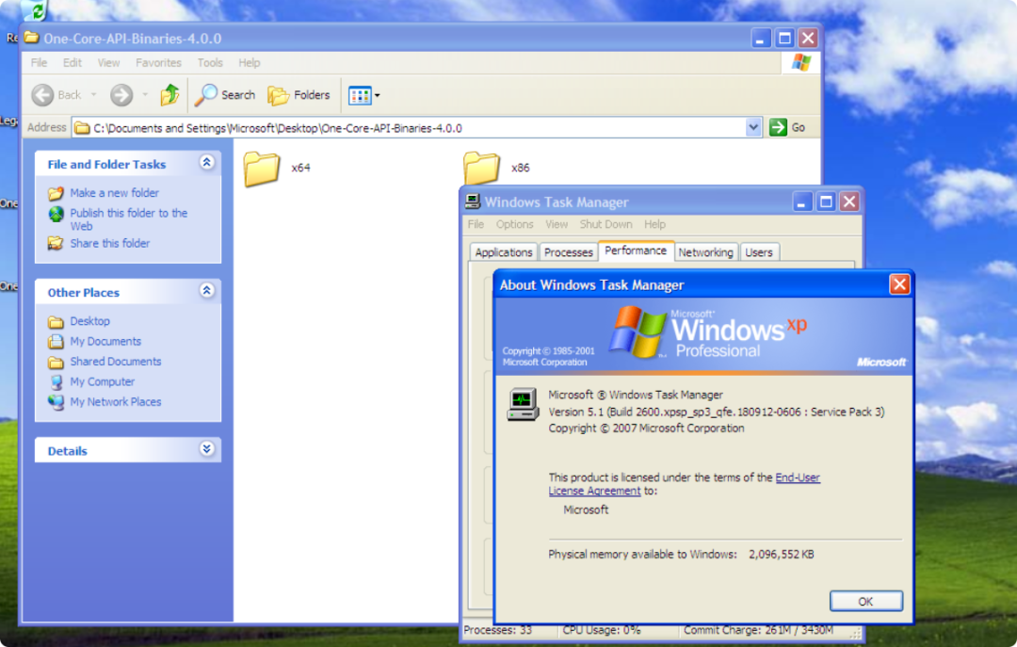Viewport: 1017px width, 647px height.
Task: Go to My Network Places
Action: (115, 402)
